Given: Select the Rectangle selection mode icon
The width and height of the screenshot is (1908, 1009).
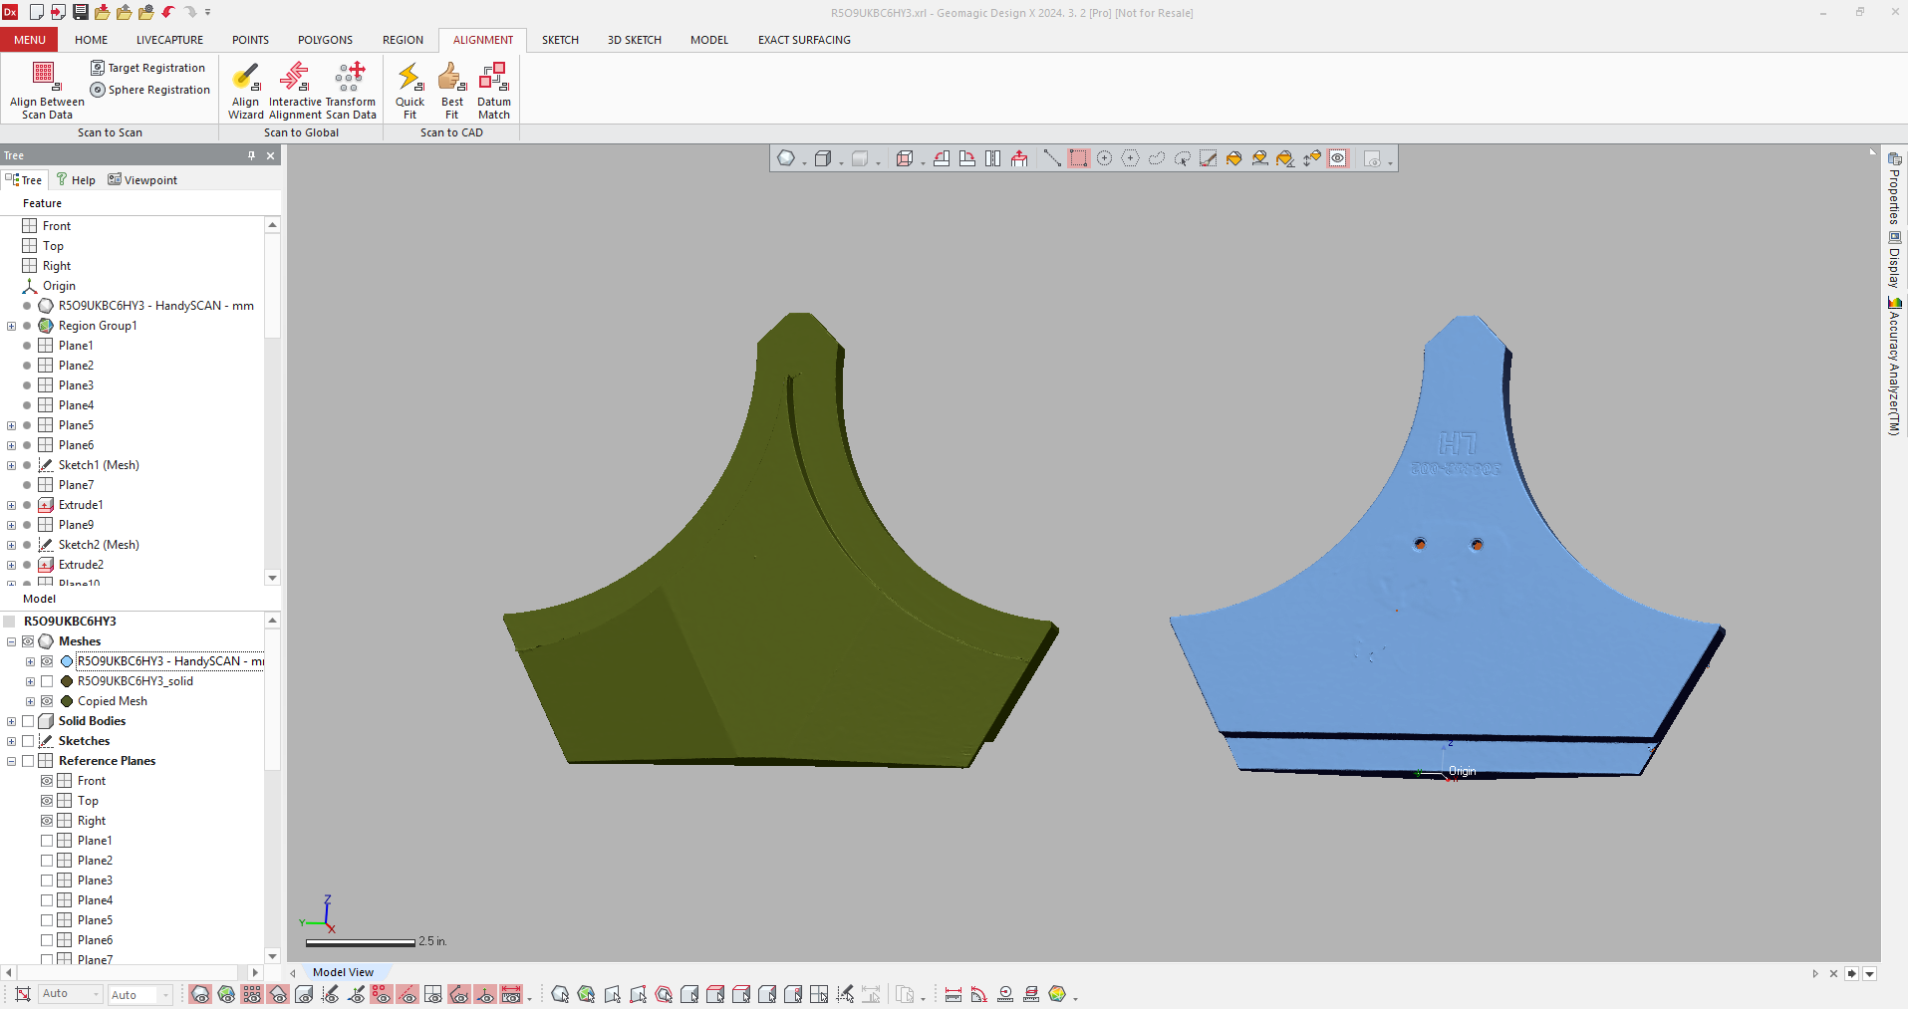Looking at the screenshot, I should (1078, 158).
